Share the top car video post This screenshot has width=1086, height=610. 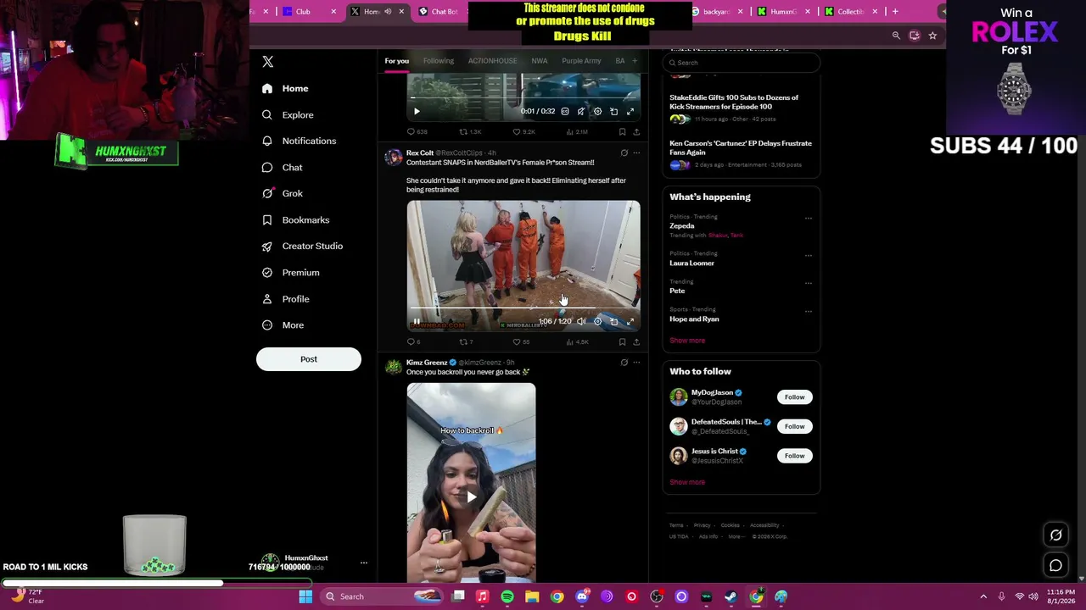(x=636, y=131)
